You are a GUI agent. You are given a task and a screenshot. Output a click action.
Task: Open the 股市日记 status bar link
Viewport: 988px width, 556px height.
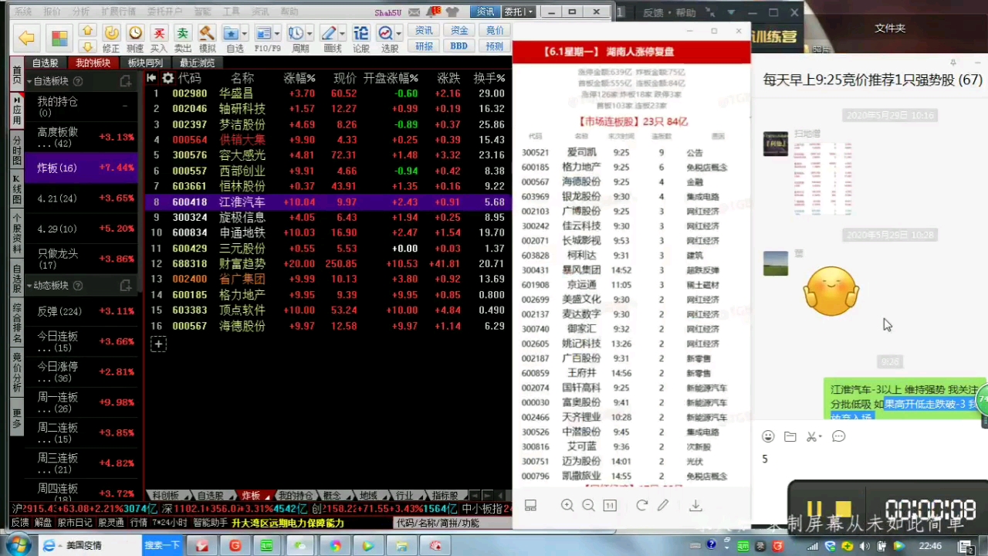coord(75,523)
